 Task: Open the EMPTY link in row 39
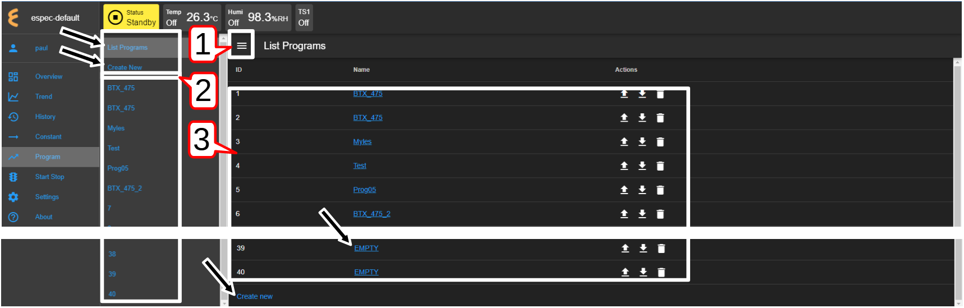[x=366, y=248]
